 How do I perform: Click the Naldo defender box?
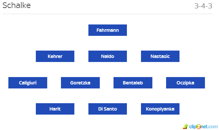107,56
